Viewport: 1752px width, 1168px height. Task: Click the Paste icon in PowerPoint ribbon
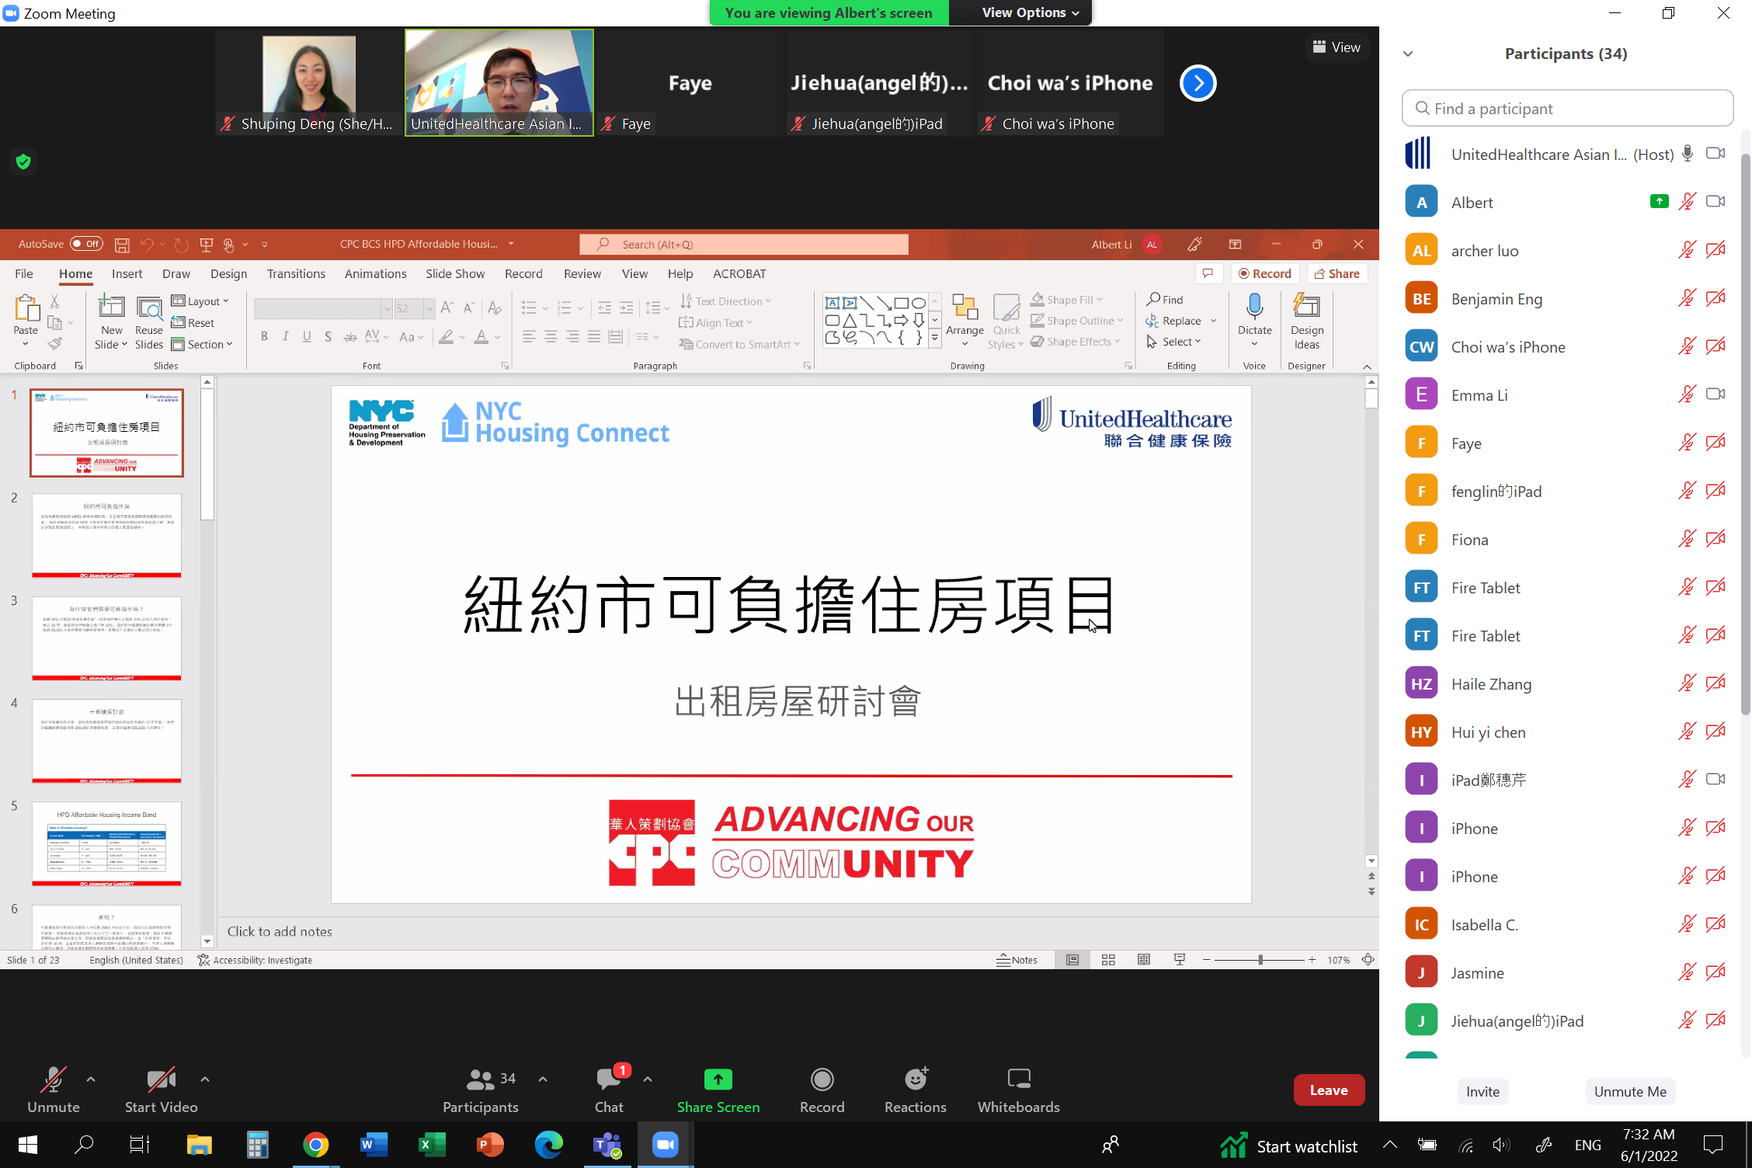coord(26,309)
